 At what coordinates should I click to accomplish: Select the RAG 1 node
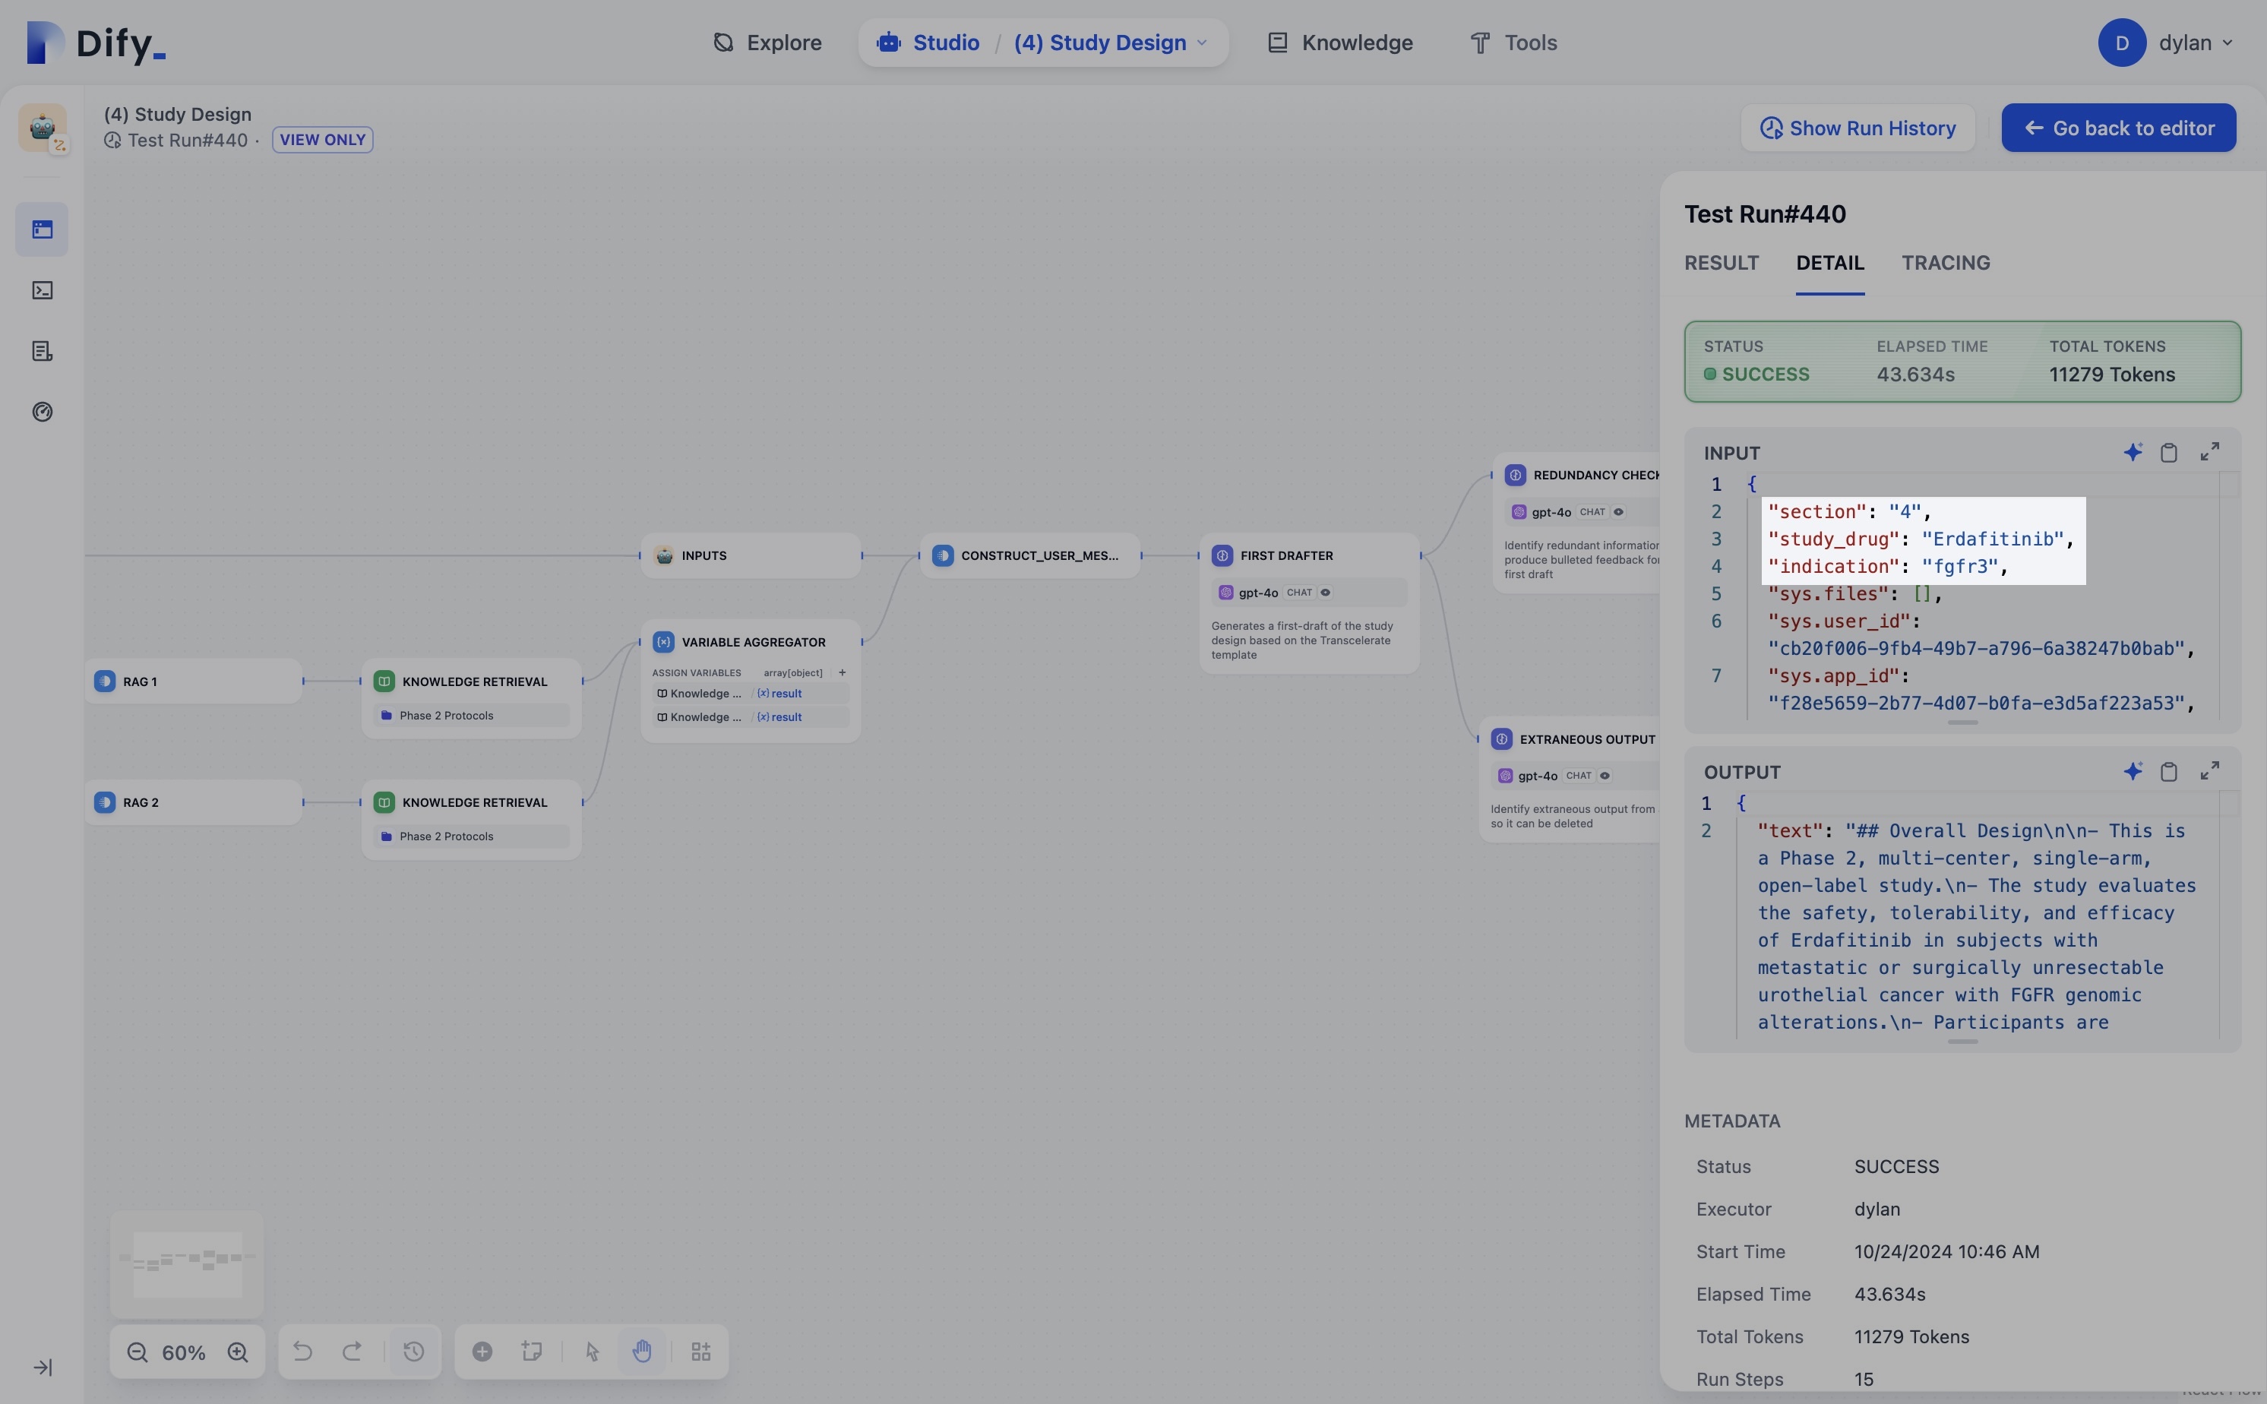click(x=193, y=681)
